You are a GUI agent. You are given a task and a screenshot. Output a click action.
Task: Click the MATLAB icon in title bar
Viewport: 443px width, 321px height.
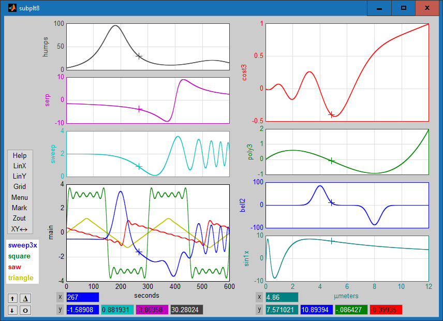(x=12, y=8)
